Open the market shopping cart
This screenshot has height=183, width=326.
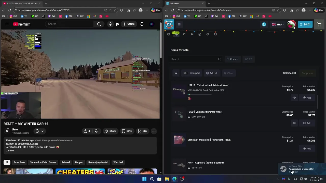pos(319,24)
